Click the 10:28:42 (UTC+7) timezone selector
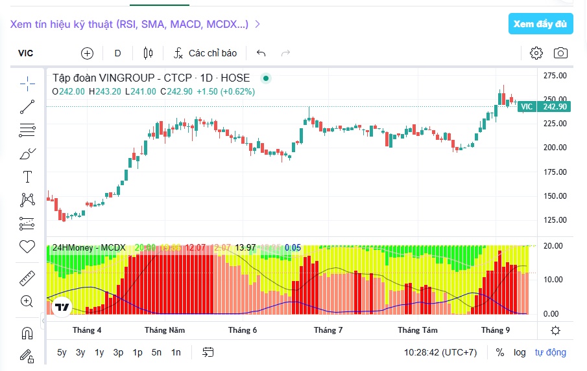Viewport: 587px width, 371px height. pyautogui.click(x=440, y=352)
